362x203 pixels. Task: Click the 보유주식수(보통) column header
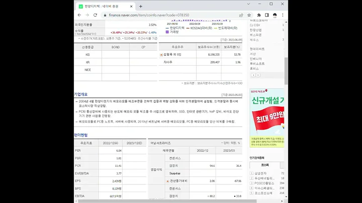point(209,47)
